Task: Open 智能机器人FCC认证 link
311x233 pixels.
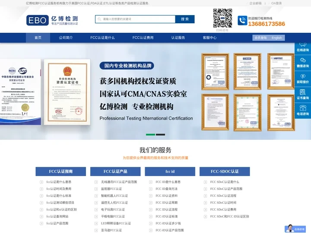Action: point(114,196)
